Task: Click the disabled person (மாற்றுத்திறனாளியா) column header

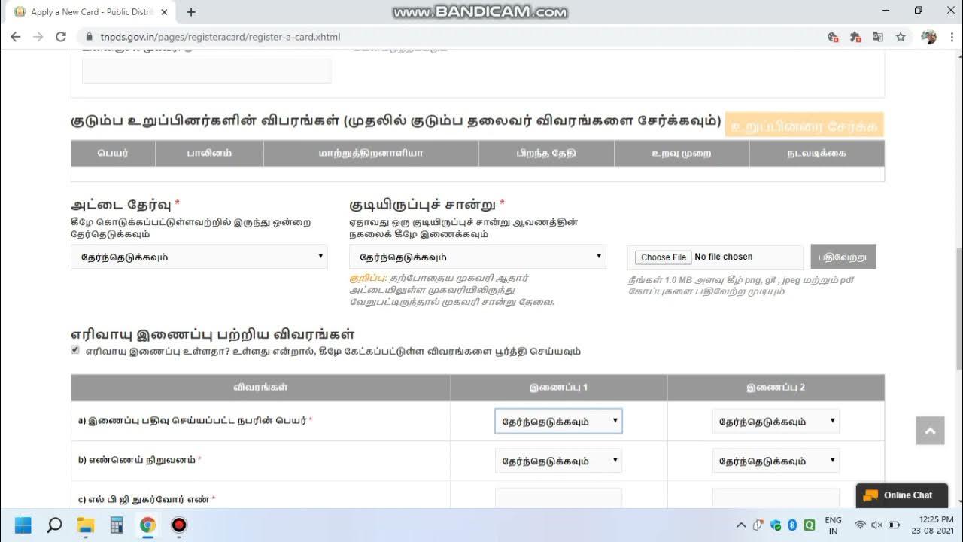Action: click(x=371, y=153)
